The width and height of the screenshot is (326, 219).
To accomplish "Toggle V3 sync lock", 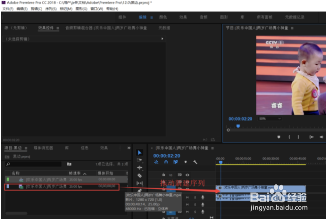I will (180, 175).
